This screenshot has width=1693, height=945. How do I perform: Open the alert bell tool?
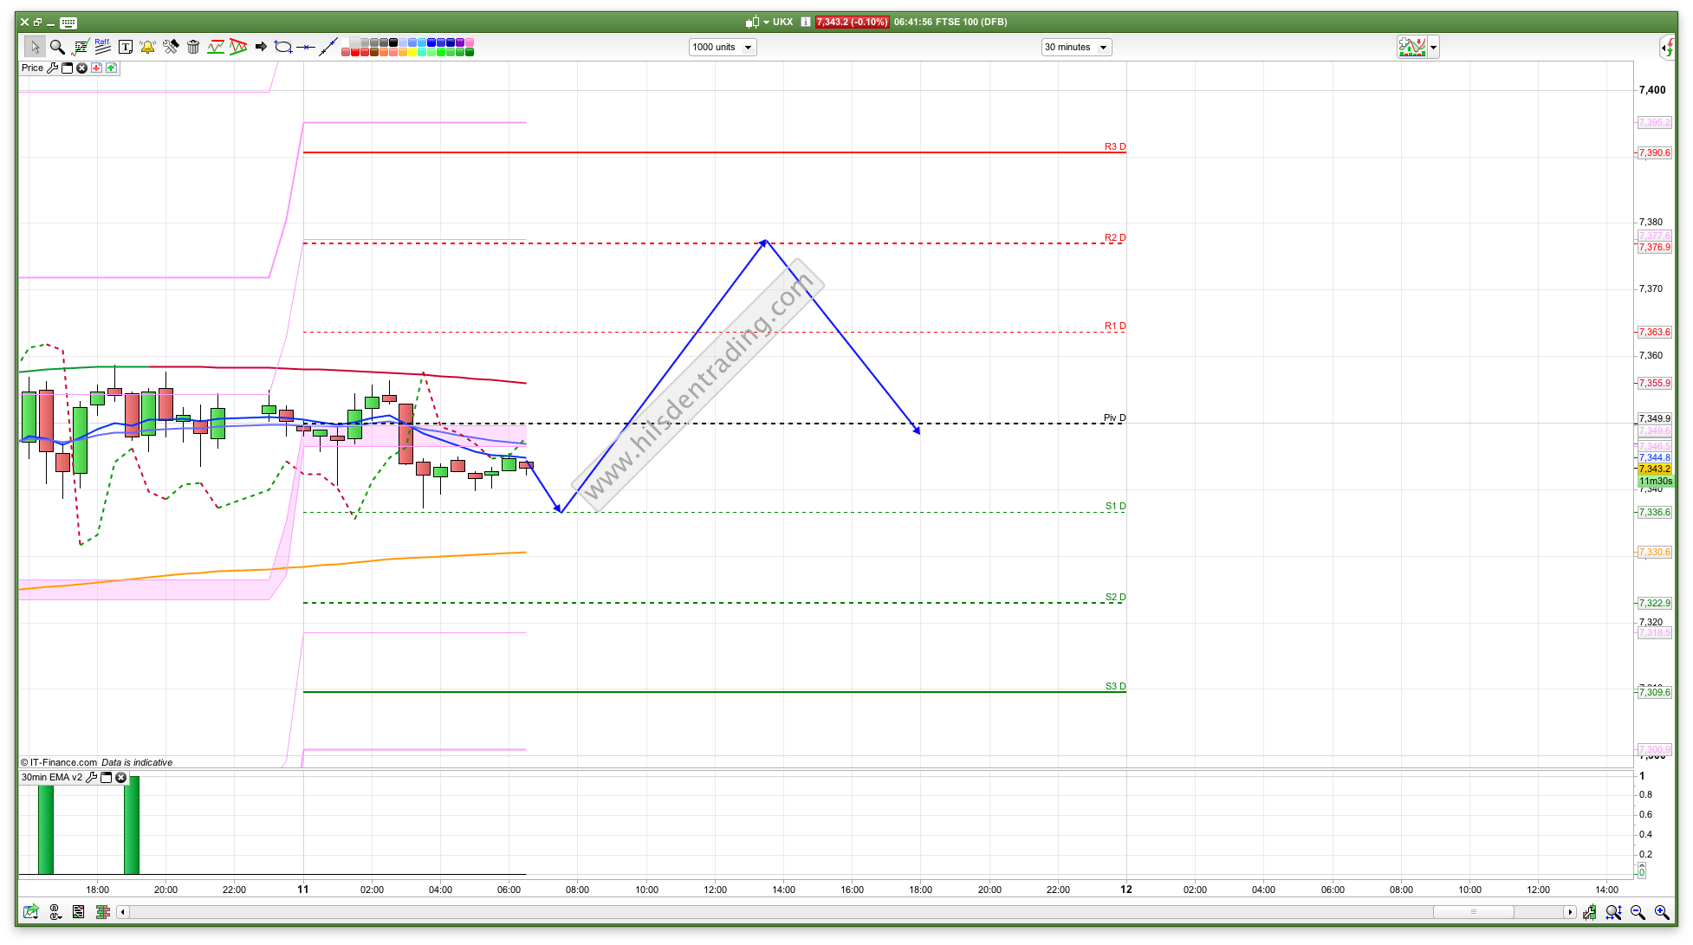pyautogui.click(x=147, y=47)
